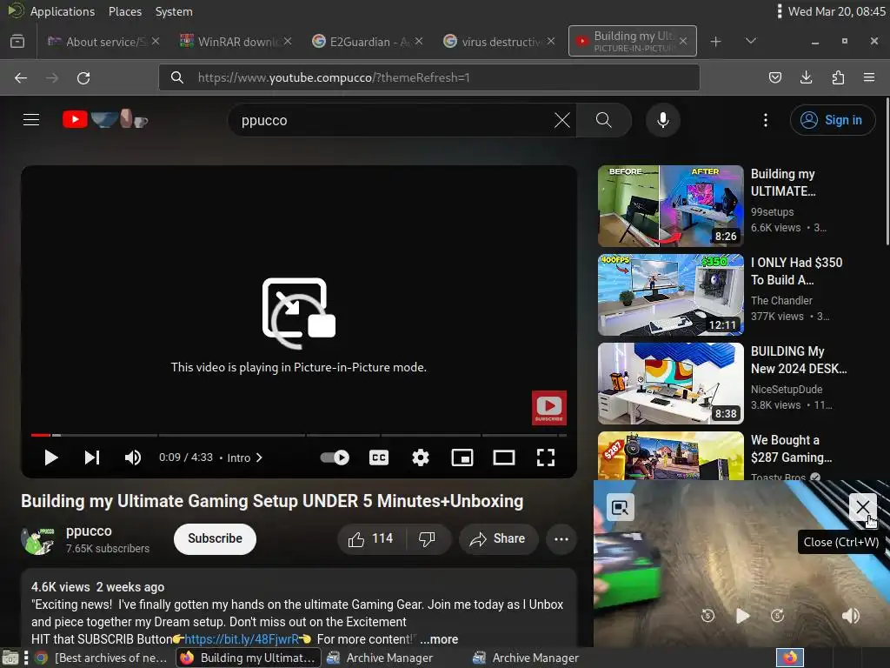Open more actions ellipsis under video
The width and height of the screenshot is (890, 668).
click(561, 538)
